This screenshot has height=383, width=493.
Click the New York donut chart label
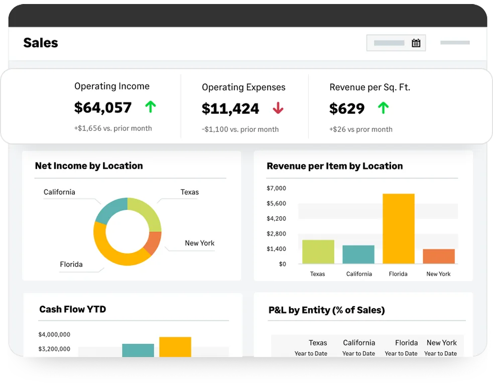(x=200, y=243)
